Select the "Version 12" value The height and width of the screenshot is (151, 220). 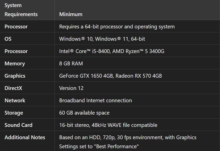coord(71,88)
